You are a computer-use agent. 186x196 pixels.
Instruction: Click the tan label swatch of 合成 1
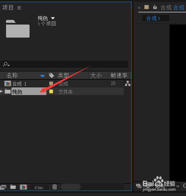51,83
